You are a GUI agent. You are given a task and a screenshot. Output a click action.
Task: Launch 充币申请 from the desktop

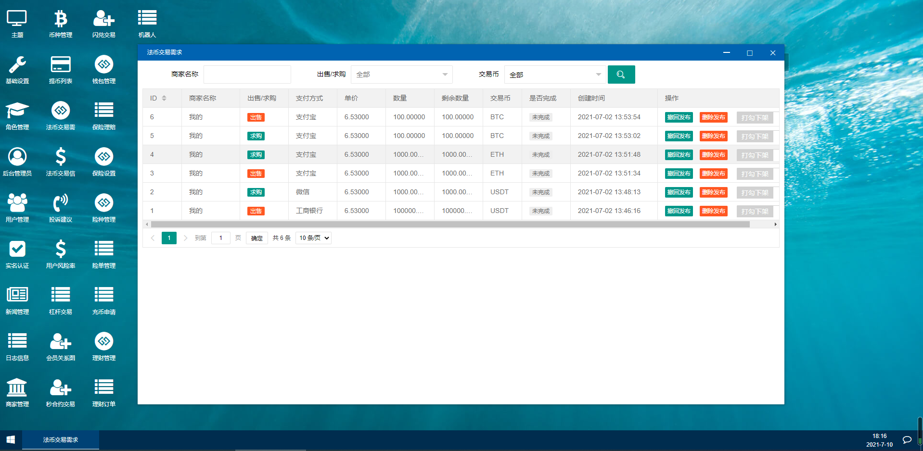tap(104, 301)
